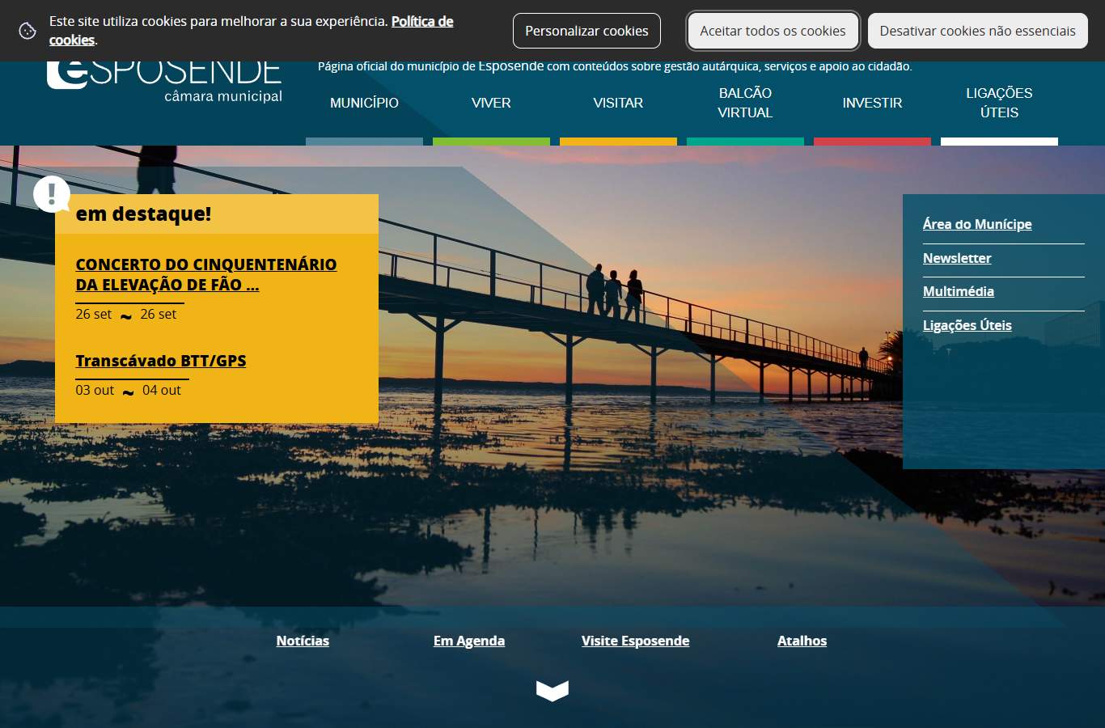This screenshot has height=728, width=1105.
Task: Jump to the Em Agenda section
Action: 469,641
